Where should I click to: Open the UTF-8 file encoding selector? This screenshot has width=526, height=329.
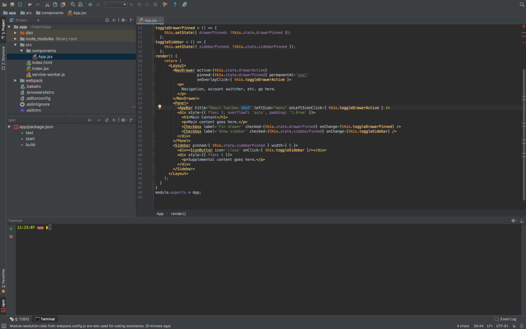pos(502,326)
